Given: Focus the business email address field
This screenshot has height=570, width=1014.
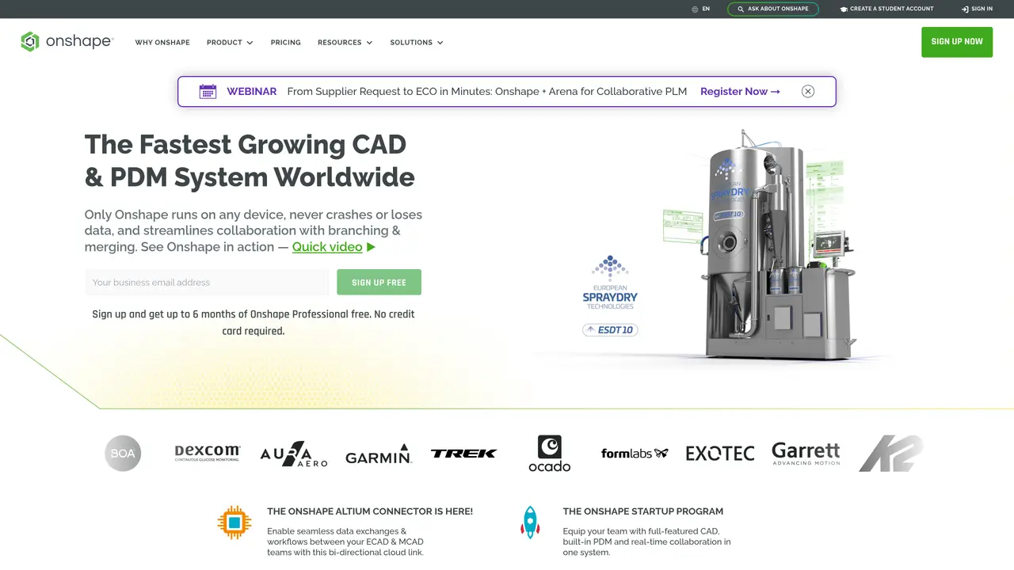Looking at the screenshot, I should (x=207, y=283).
